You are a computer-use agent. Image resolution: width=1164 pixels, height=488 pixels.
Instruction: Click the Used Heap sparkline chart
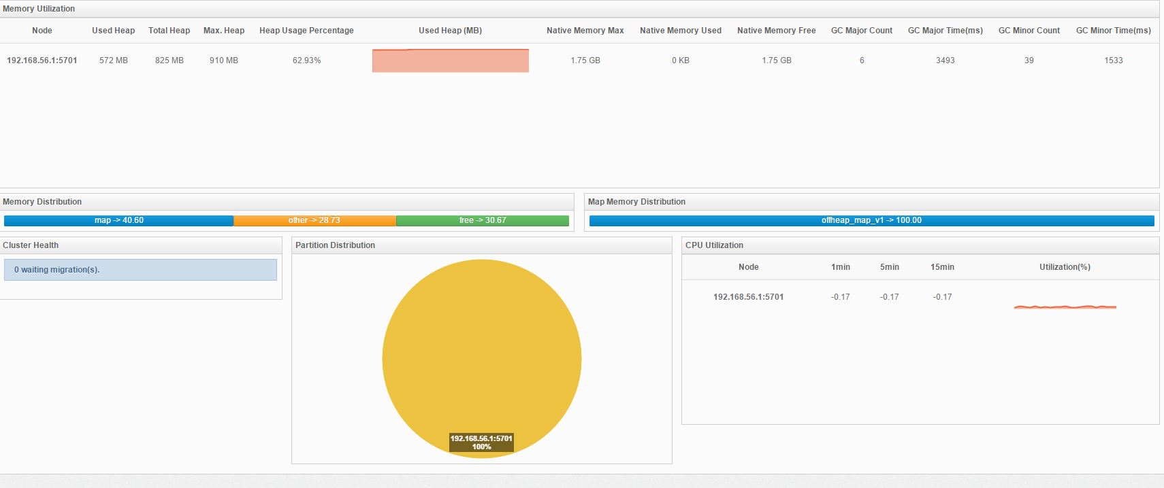(451, 60)
